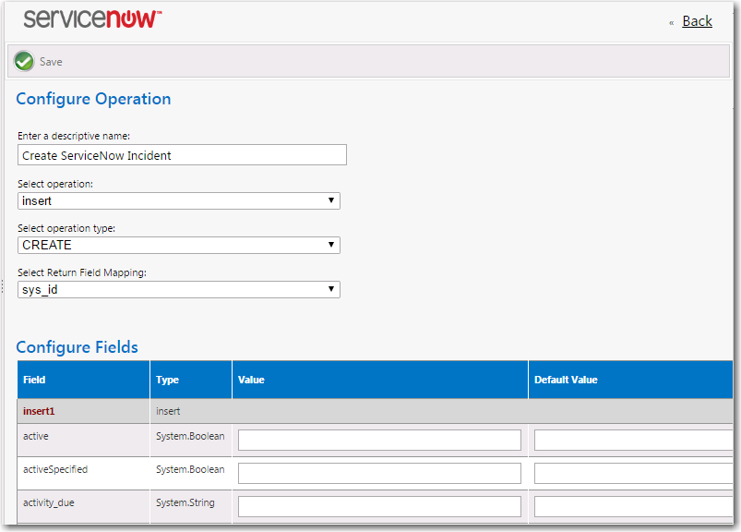This screenshot has width=741, height=532.
Task: Click the green checkmark Save icon
Action: (x=24, y=62)
